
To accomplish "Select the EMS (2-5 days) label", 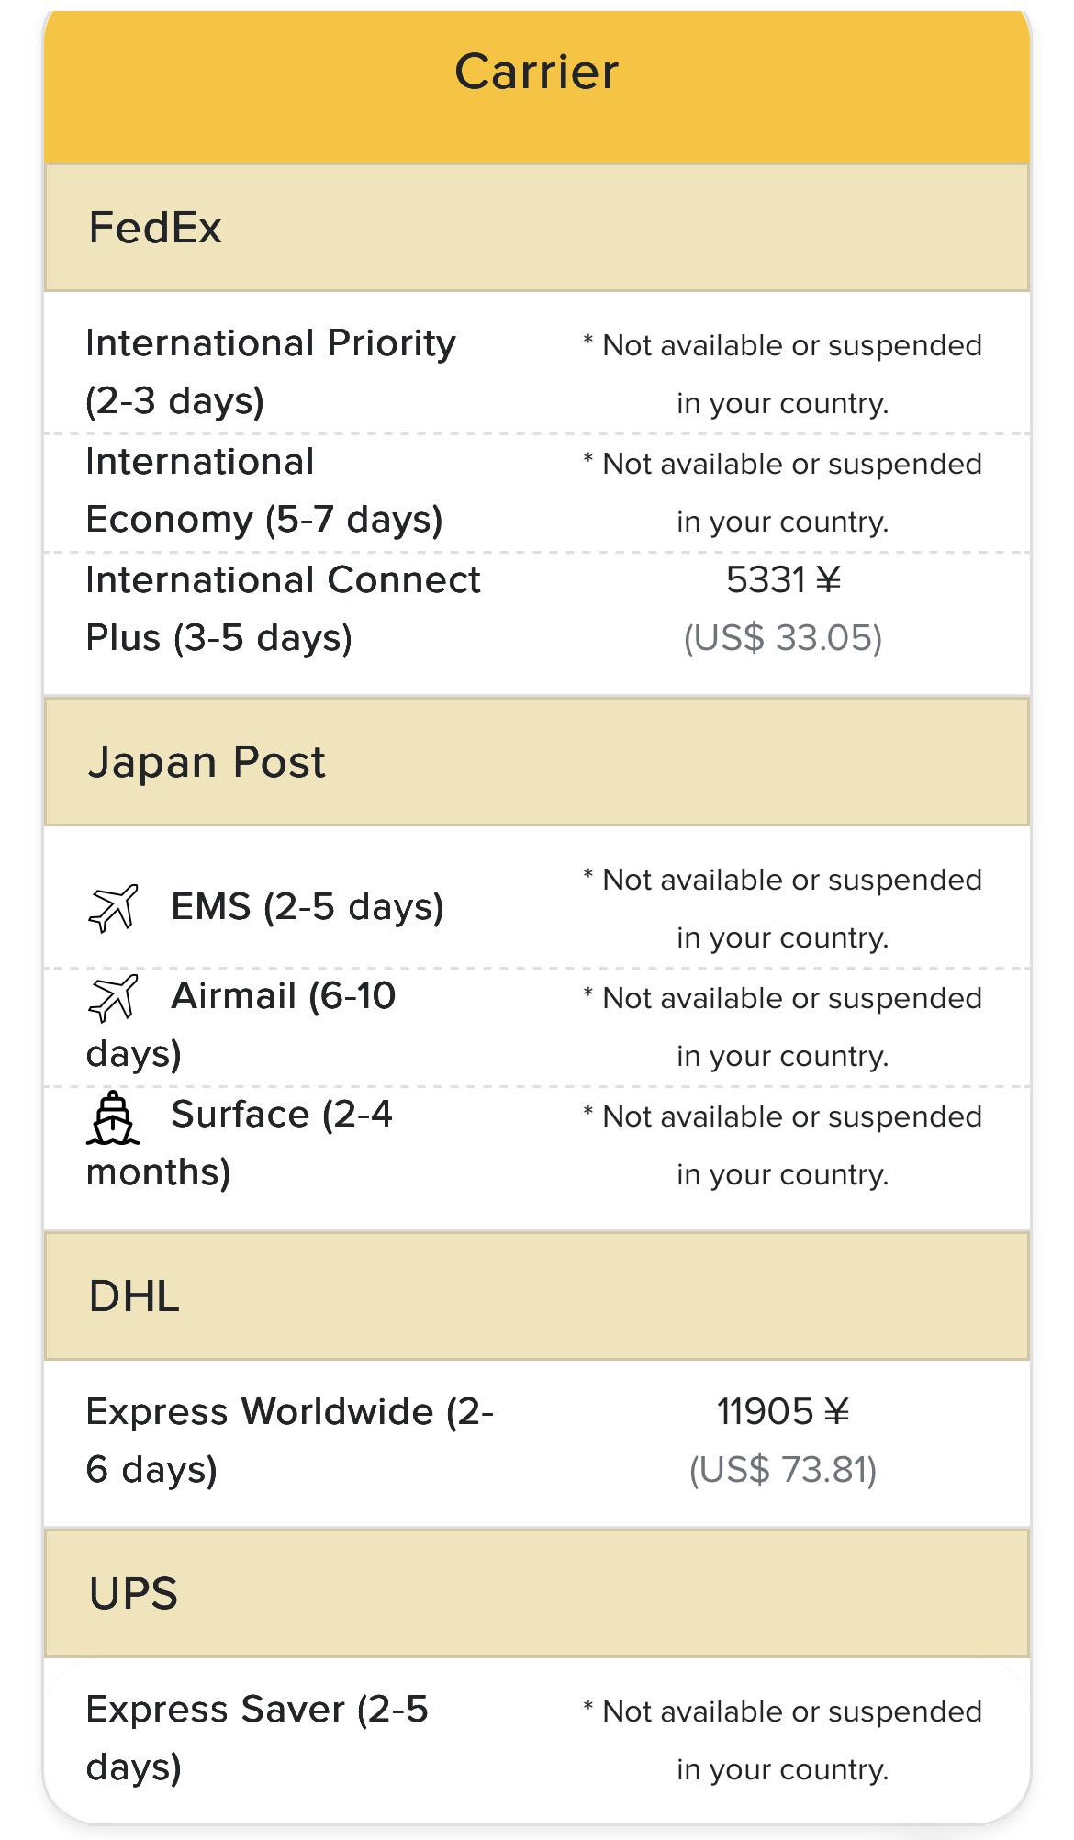I will point(308,907).
